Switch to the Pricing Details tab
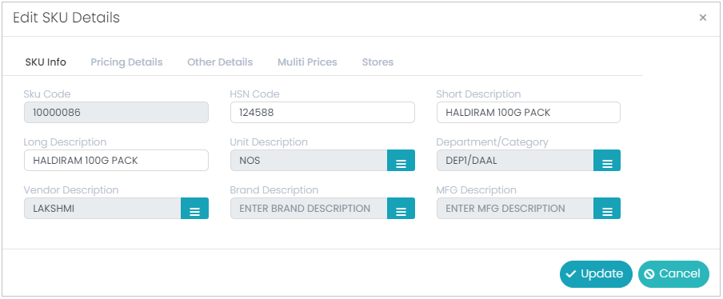The image size is (723, 299). coord(126,62)
